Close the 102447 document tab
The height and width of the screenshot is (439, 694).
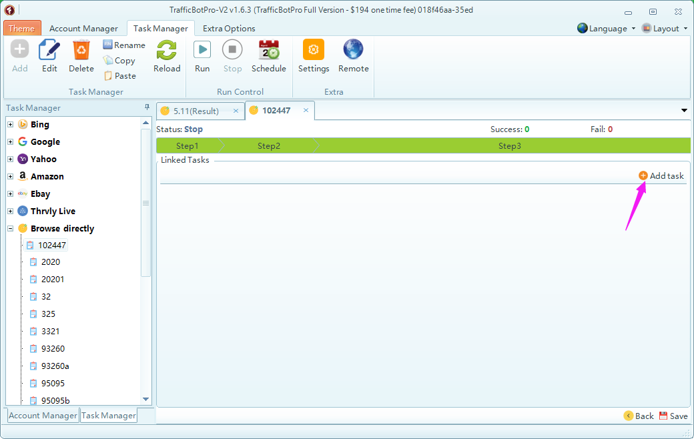coord(306,111)
